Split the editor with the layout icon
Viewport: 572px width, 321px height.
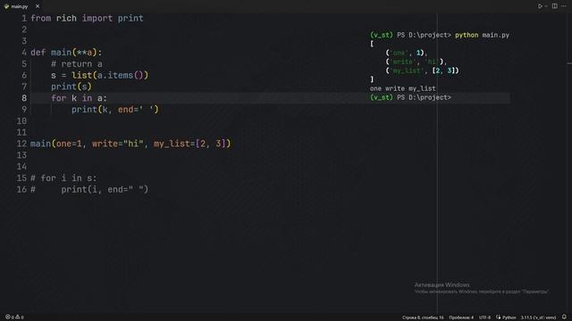tap(554, 6)
